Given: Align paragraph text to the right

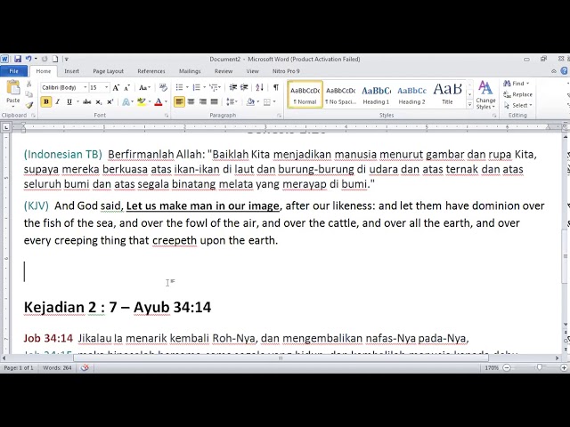Looking at the screenshot, I should pos(202,101).
